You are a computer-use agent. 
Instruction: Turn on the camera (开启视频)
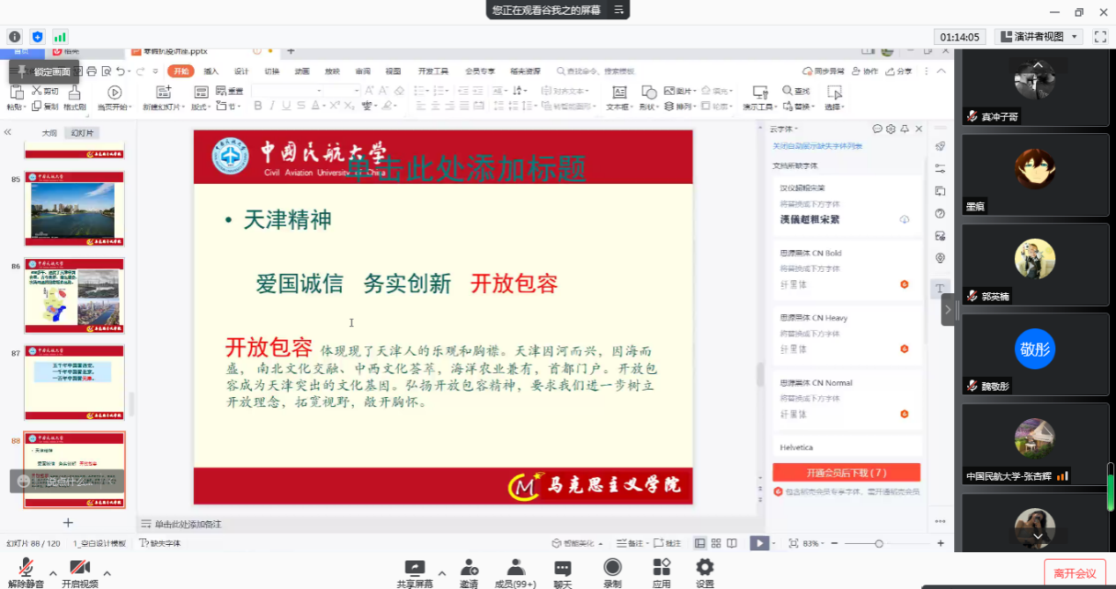(x=79, y=568)
